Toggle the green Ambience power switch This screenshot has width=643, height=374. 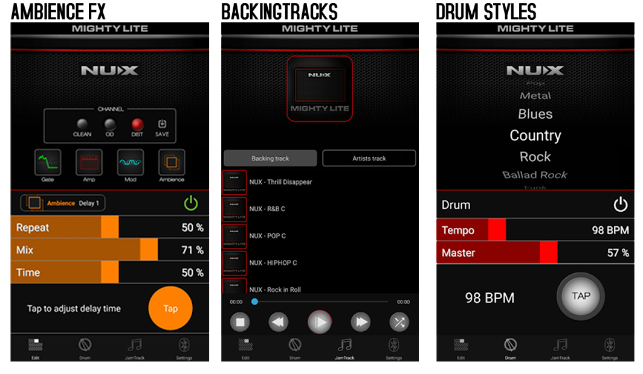coord(191,203)
